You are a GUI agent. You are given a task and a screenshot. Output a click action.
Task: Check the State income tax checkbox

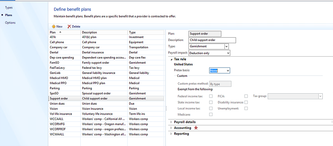[211, 102]
